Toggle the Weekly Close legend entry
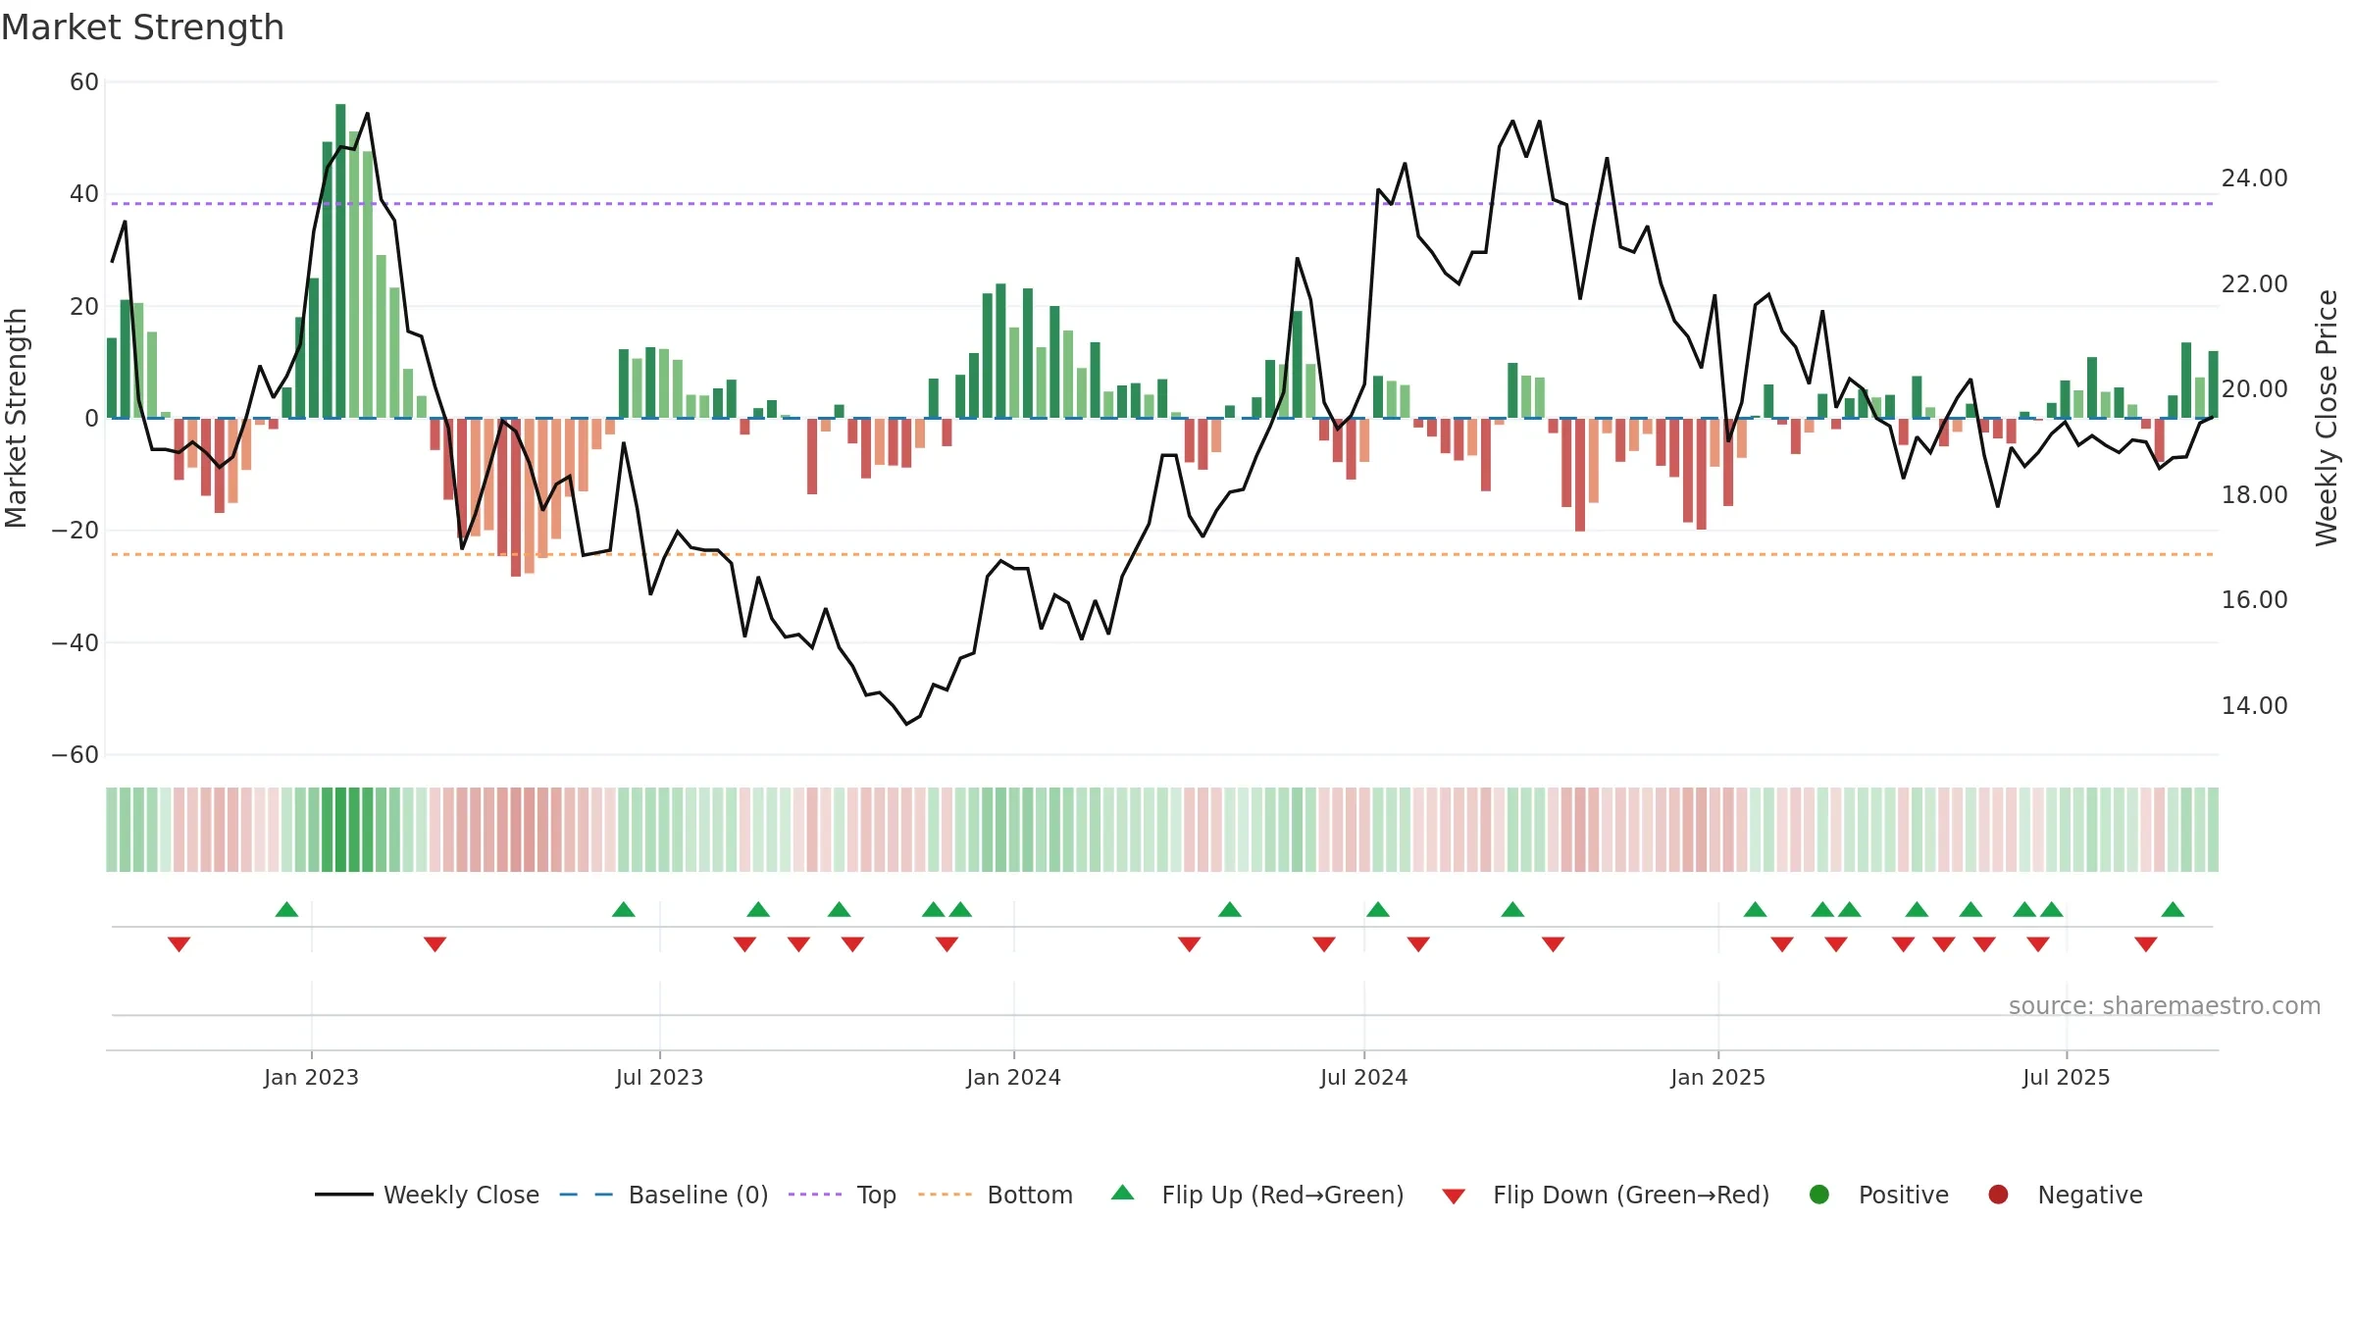 (x=427, y=1195)
